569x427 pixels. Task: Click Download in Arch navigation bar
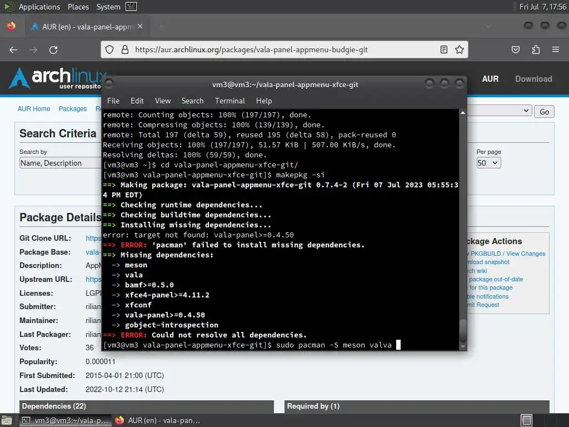[x=533, y=79]
